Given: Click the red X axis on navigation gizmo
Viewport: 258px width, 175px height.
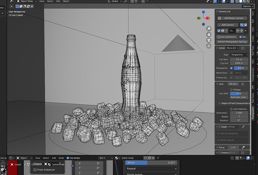Looking at the screenshot, I should point(207,18).
